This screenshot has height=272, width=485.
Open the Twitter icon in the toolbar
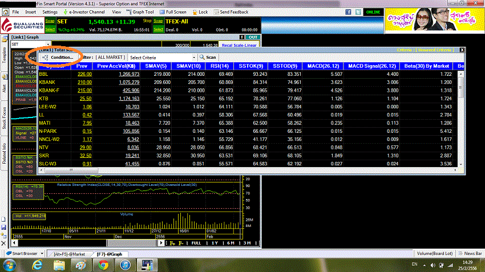coord(358,12)
